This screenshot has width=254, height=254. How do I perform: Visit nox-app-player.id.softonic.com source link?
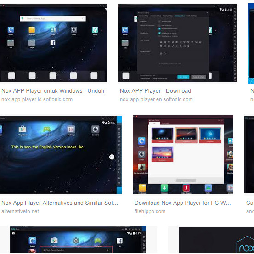(x=37, y=100)
